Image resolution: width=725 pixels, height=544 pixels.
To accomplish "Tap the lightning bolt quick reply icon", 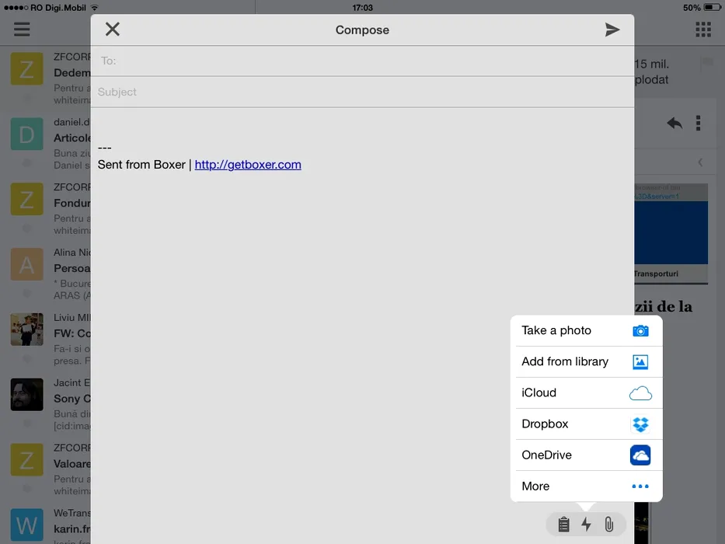I will 587,525.
